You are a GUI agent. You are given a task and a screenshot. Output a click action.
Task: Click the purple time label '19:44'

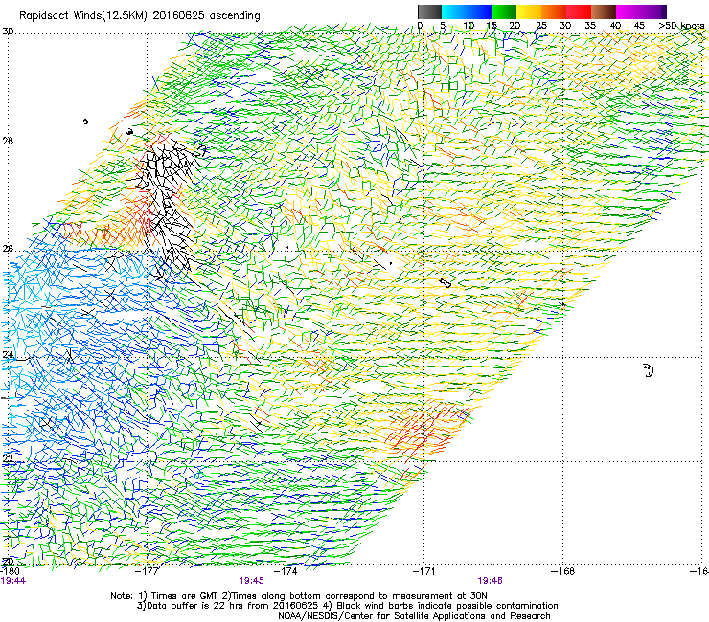pyautogui.click(x=13, y=581)
